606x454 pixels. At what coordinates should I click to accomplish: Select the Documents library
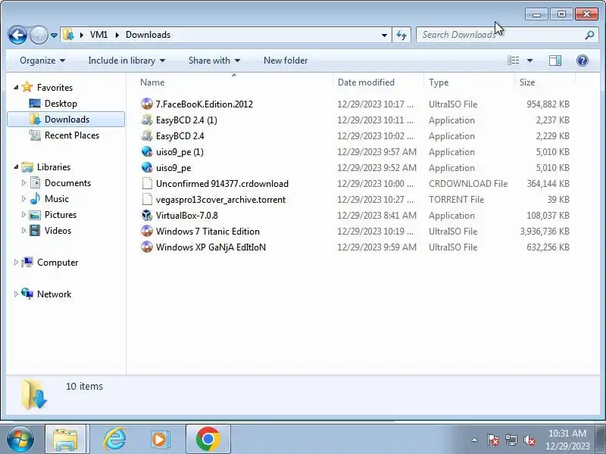click(x=67, y=183)
